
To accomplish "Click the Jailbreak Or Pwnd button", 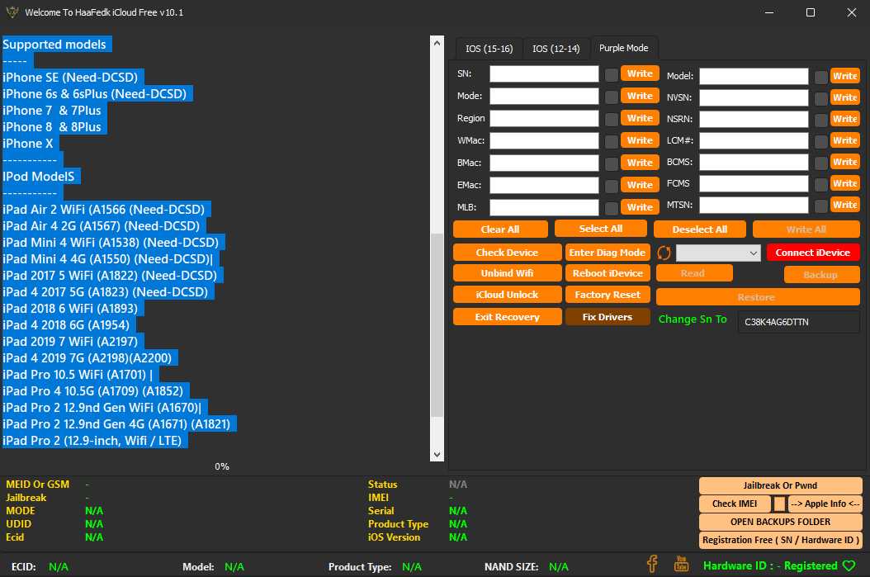I will tap(780, 485).
